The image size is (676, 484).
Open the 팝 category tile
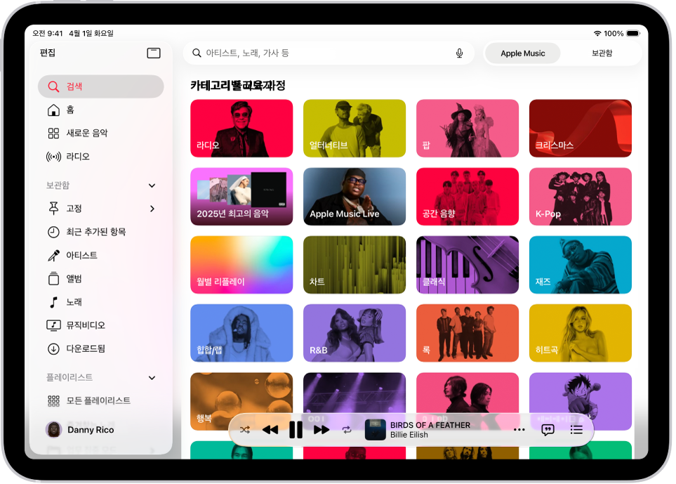tap(468, 128)
